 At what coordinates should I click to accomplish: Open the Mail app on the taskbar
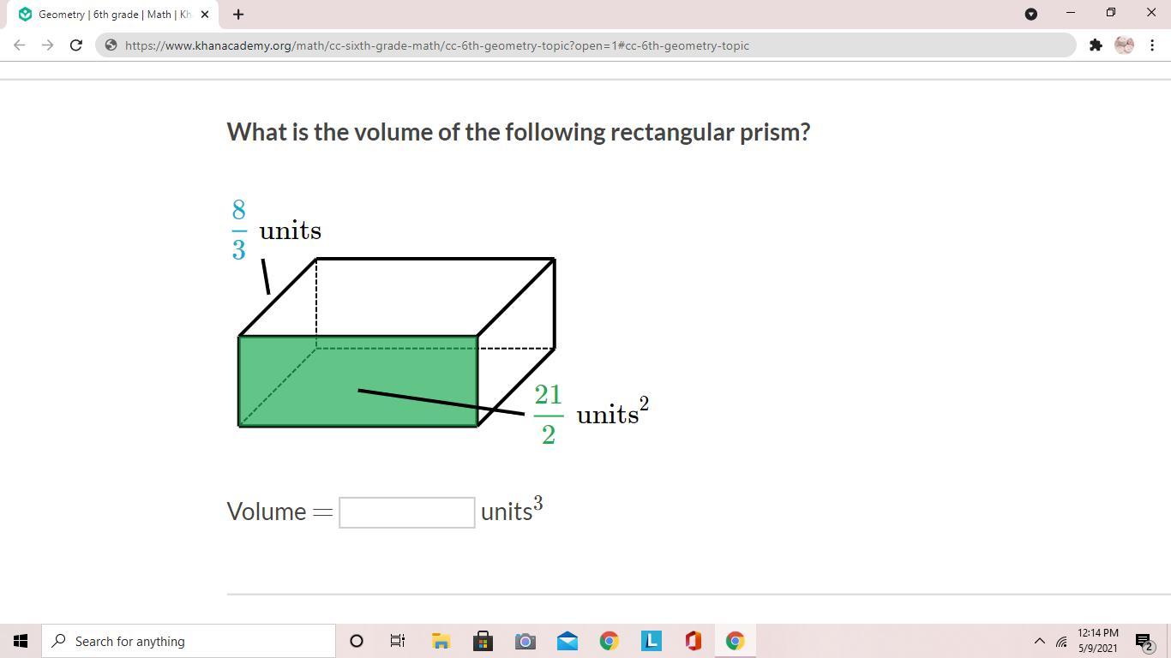[567, 641]
